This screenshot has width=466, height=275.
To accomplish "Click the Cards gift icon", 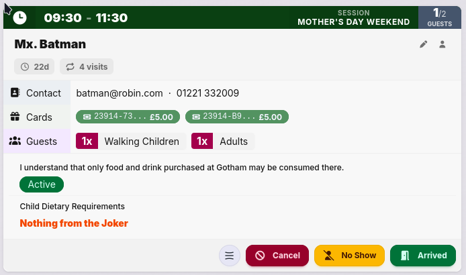I will tap(15, 117).
